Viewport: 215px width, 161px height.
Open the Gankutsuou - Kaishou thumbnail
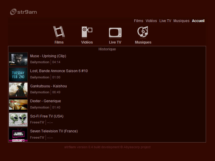pos(18,89)
